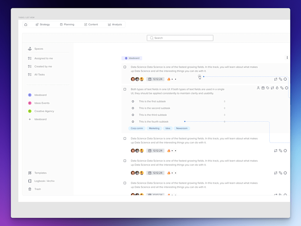
Task: Click the repeat icon on fourth task row
Action: 276,173
